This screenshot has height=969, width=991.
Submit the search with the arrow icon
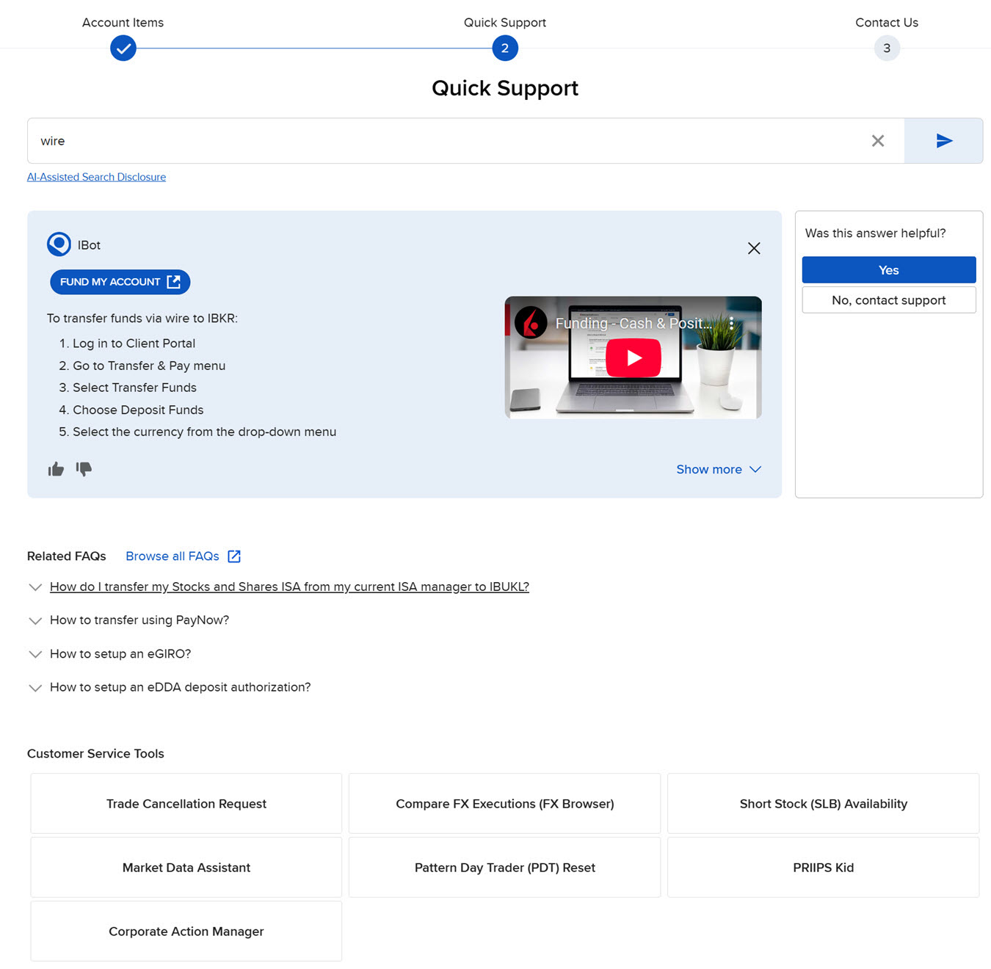coord(943,140)
